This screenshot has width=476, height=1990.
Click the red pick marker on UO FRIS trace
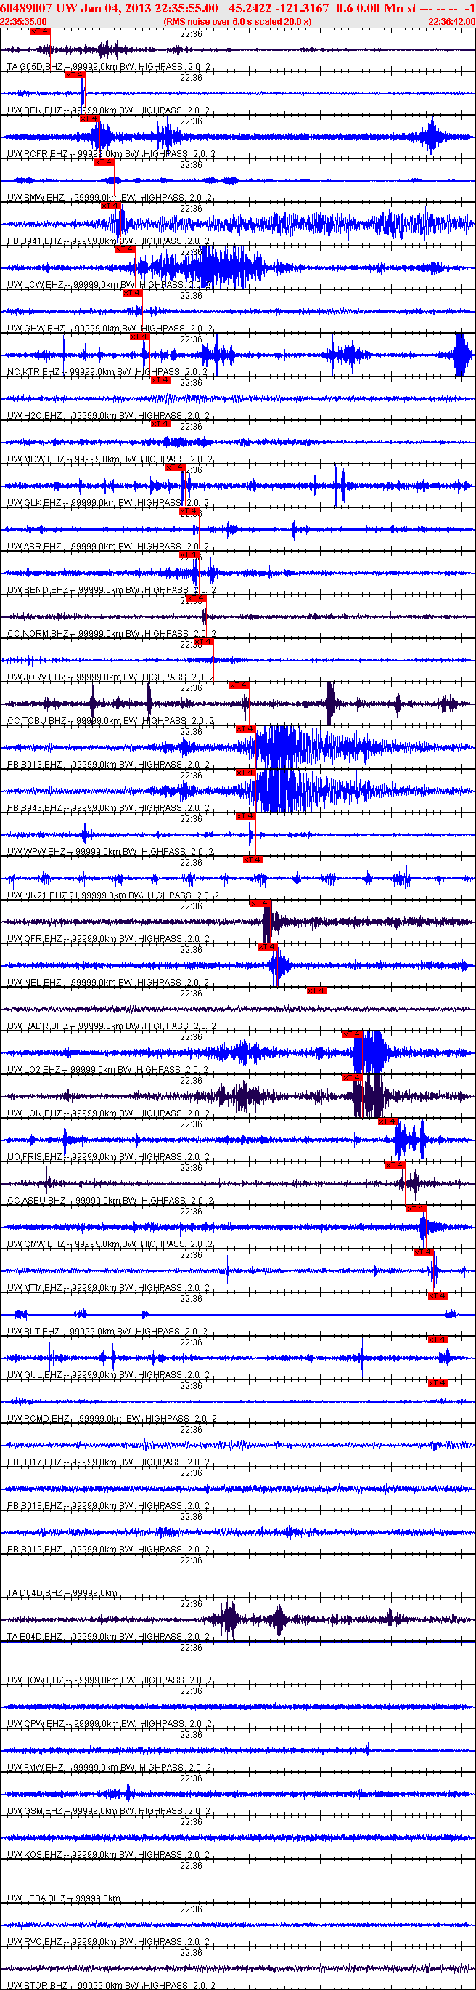coord(388,1121)
